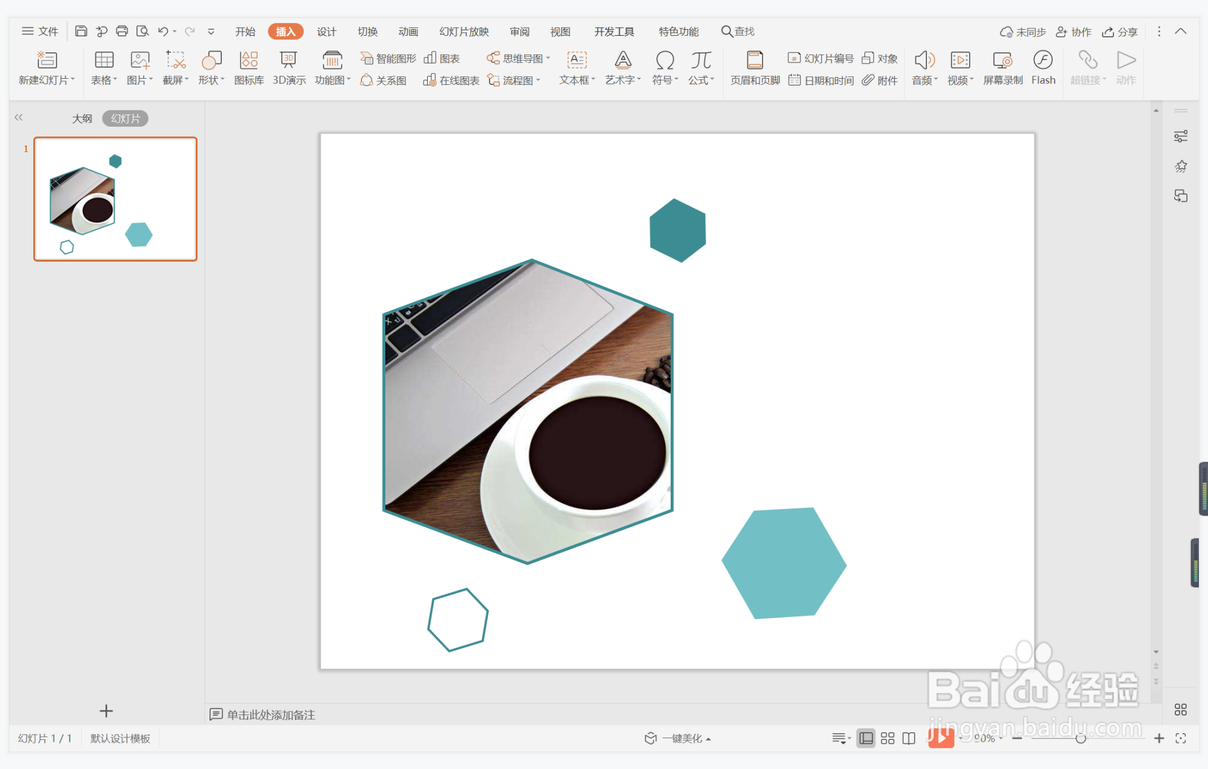This screenshot has width=1208, height=769.
Task: Switch to reading view
Action: pyautogui.click(x=909, y=738)
